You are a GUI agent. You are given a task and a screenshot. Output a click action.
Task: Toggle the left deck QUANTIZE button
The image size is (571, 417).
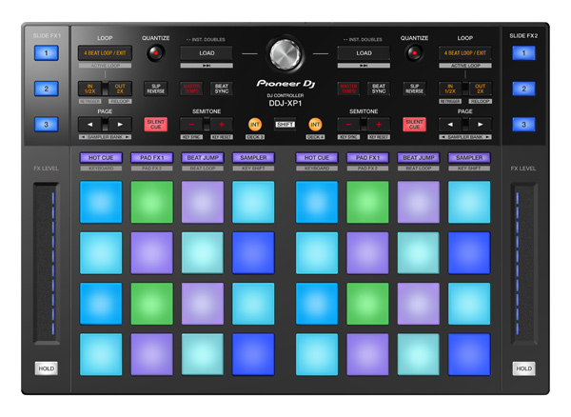(x=155, y=53)
